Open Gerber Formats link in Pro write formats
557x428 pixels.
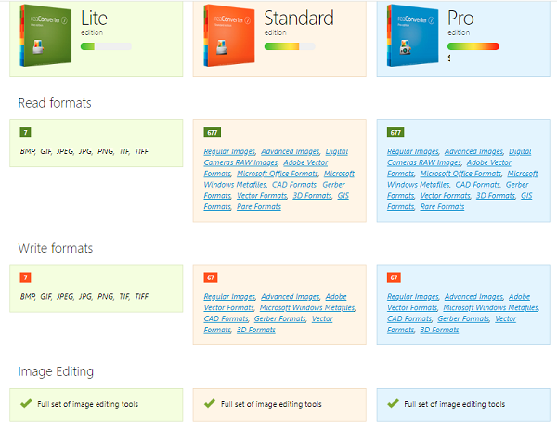tap(463, 319)
